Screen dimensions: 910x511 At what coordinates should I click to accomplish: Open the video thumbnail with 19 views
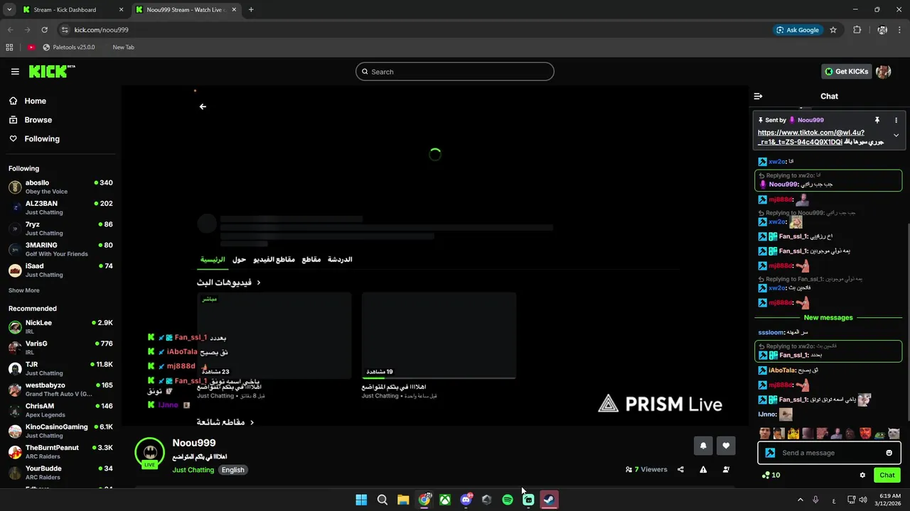[439, 336]
